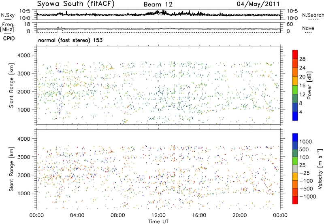Click the red top of power colorbar

[295, 54]
